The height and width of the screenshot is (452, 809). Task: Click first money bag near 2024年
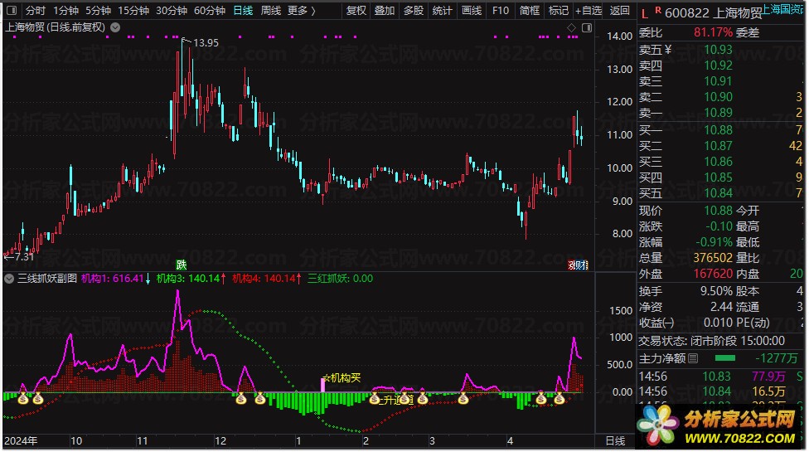23,398
